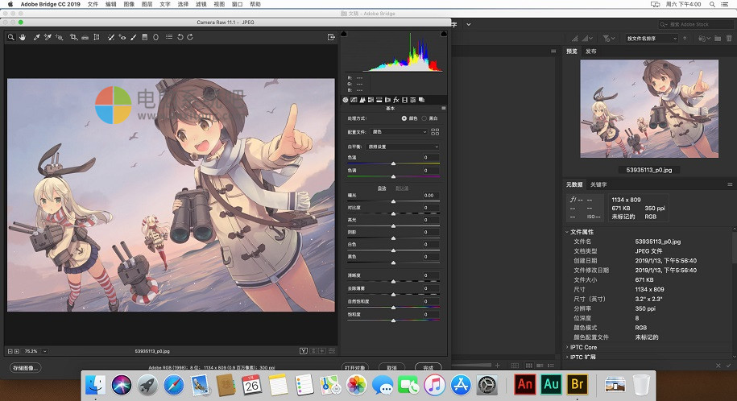
Task: Click the 存储图像 (Save Image) button
Action: (24, 368)
